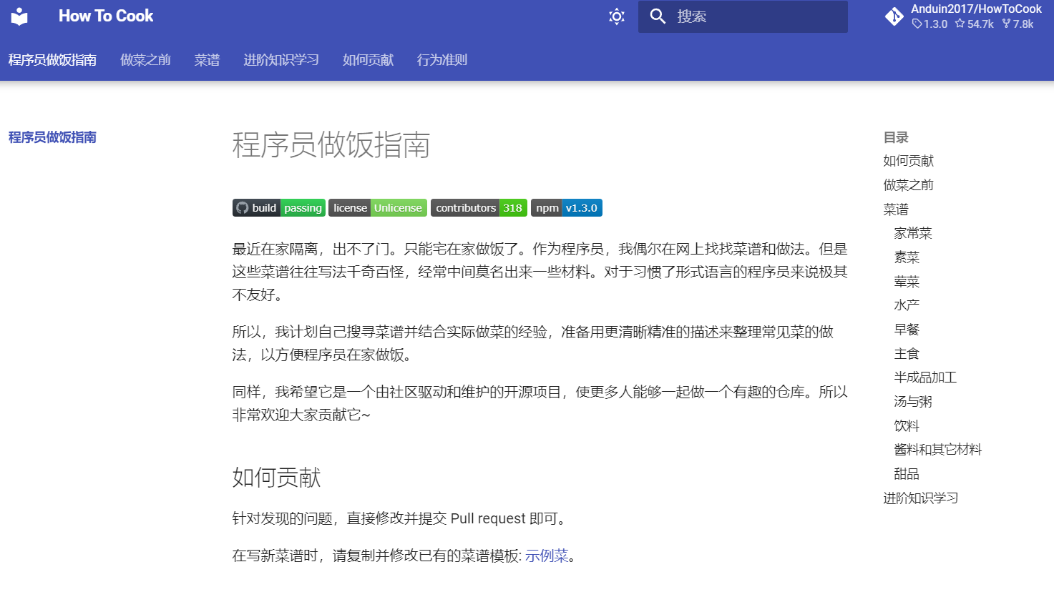Click the license Unlicense badge

tap(378, 208)
